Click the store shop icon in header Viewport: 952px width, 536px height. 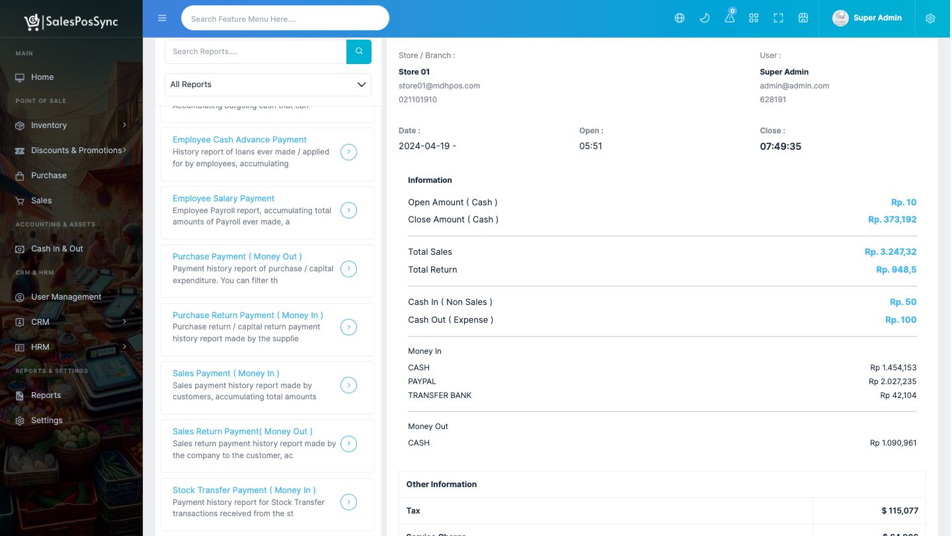803,18
